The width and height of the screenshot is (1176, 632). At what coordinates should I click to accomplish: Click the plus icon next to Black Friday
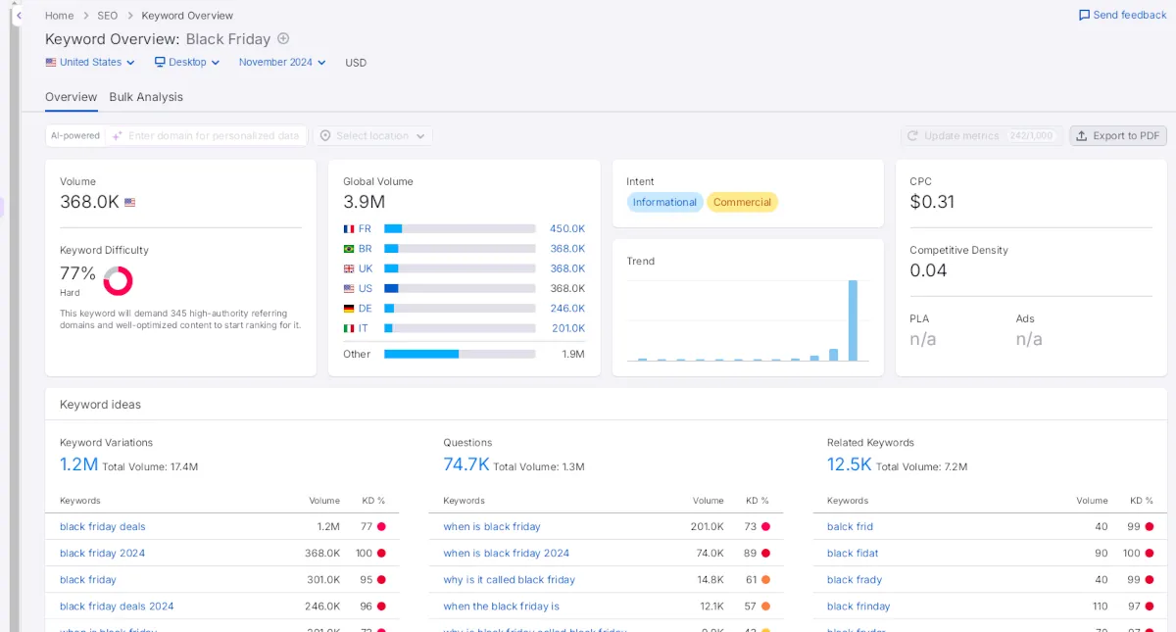tap(283, 39)
